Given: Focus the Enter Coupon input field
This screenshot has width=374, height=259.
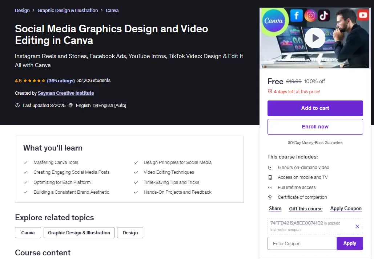Looking at the screenshot, I should coord(302,243).
